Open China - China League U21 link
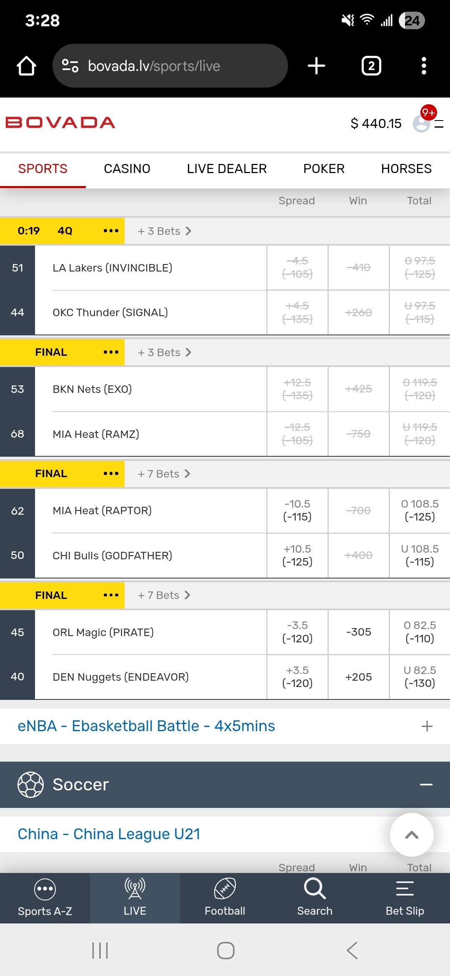This screenshot has width=450, height=976. click(x=109, y=834)
